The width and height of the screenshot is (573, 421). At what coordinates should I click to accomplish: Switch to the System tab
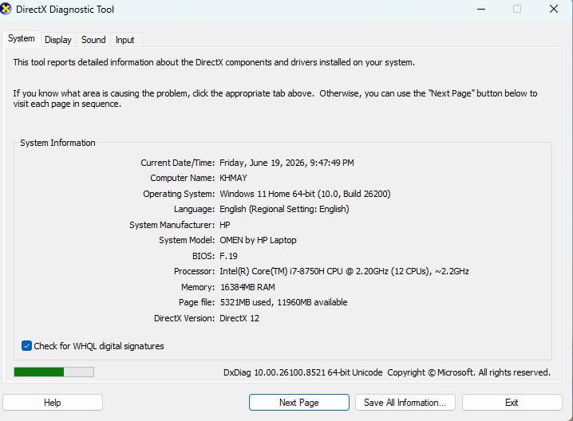click(x=22, y=39)
